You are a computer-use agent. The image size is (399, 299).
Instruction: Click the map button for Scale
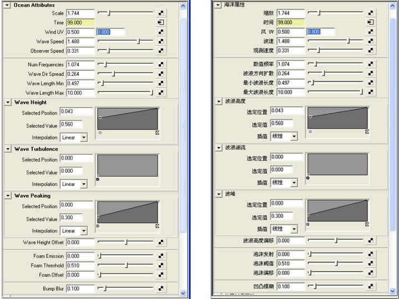(x=161, y=13)
